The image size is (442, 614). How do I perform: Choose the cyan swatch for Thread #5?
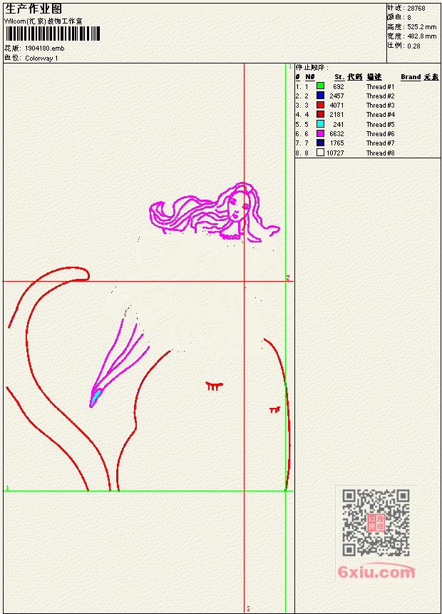coord(320,124)
